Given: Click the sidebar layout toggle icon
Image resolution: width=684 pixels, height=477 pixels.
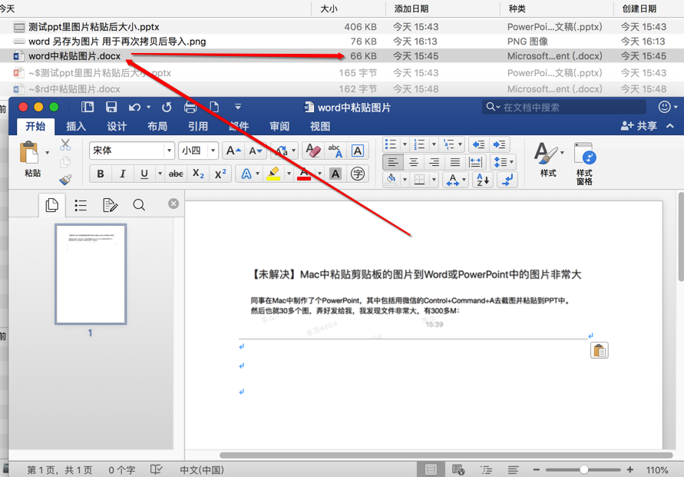Looking at the screenshot, I should pos(88,107).
